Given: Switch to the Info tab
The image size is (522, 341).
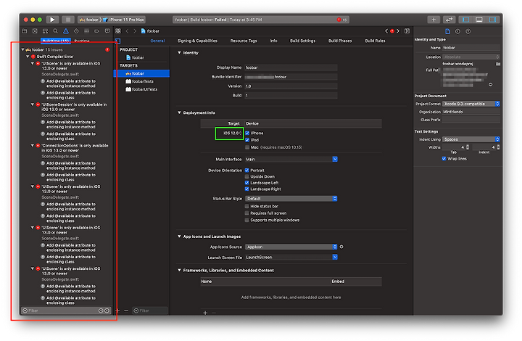Looking at the screenshot, I should (x=273, y=41).
